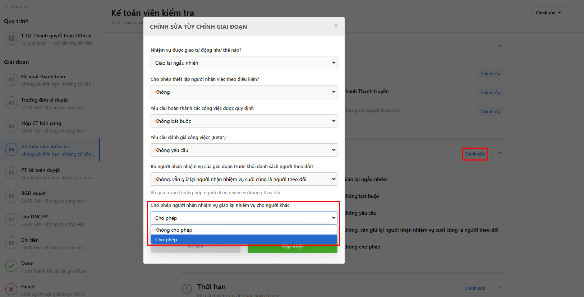Click stage number 03 circle icon
Viewport: 584px width, 297px height.
click(12, 126)
